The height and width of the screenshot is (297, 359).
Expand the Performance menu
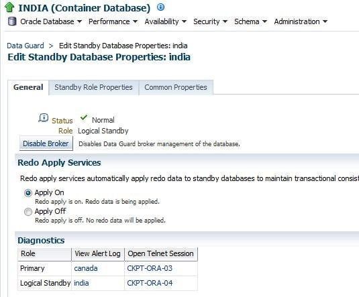click(x=113, y=21)
